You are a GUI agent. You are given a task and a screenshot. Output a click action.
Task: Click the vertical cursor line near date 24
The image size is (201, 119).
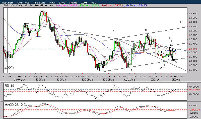point(8,40)
